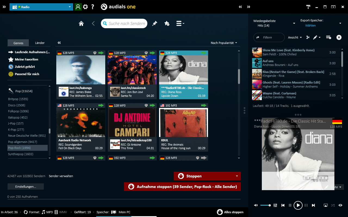Select the track Auf uns
Screen dimensions: 348x217
296,63
